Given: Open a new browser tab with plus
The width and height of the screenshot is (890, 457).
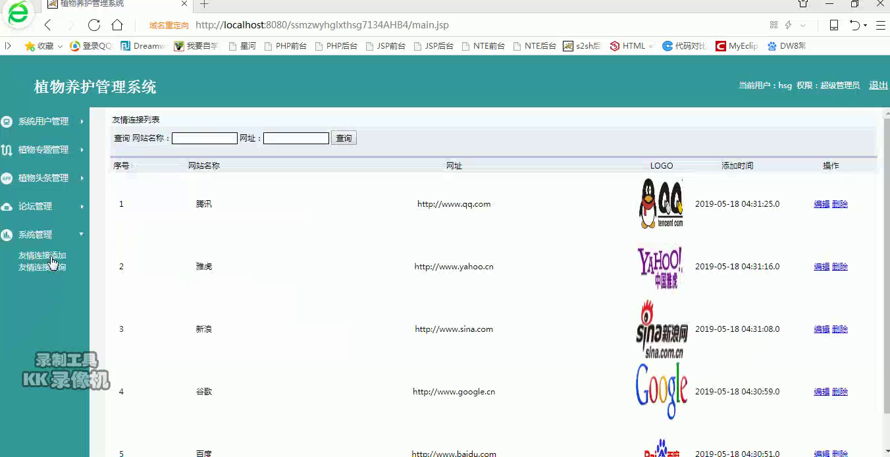Looking at the screenshot, I should point(204,4).
